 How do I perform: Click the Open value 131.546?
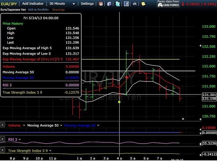(72, 28)
